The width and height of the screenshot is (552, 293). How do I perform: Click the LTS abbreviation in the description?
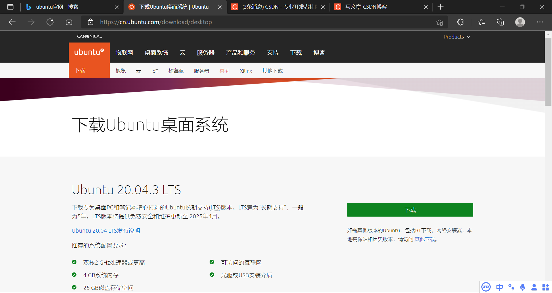pos(215,208)
